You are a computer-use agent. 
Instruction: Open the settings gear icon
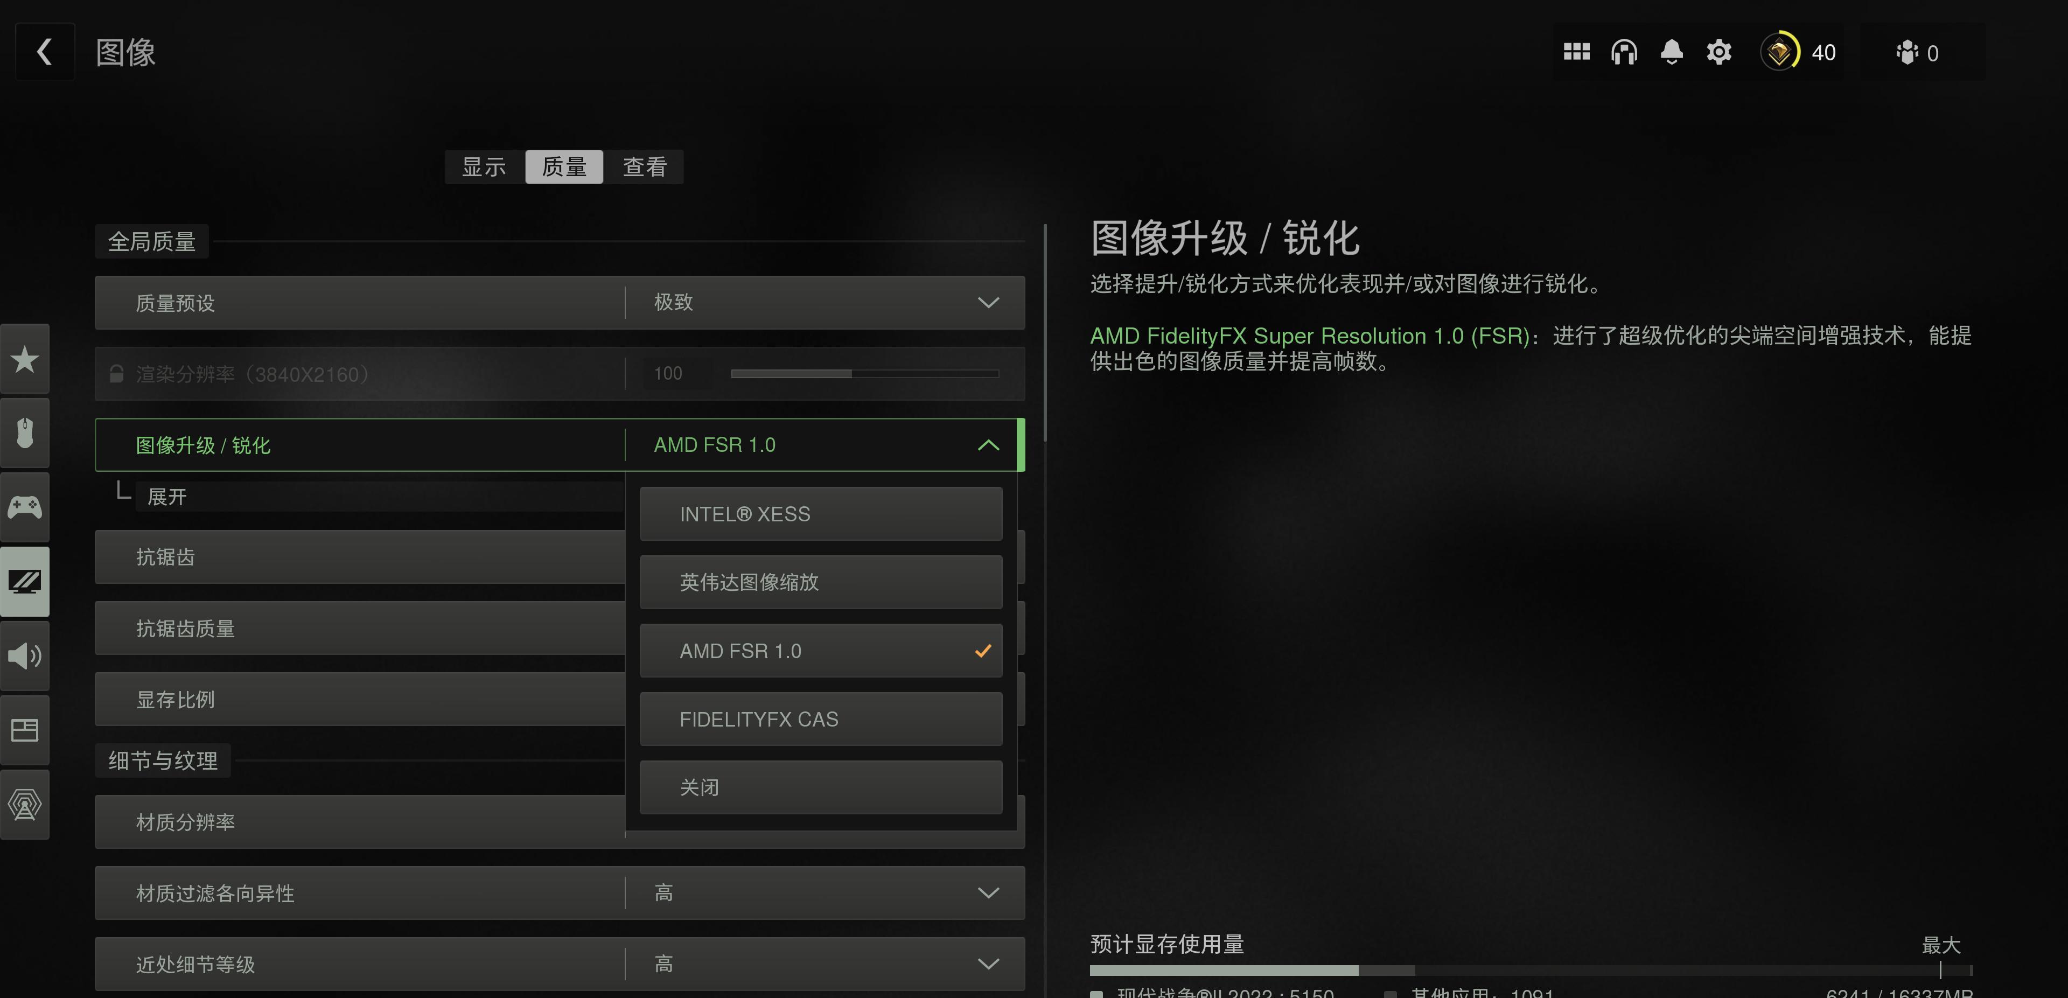(1719, 52)
